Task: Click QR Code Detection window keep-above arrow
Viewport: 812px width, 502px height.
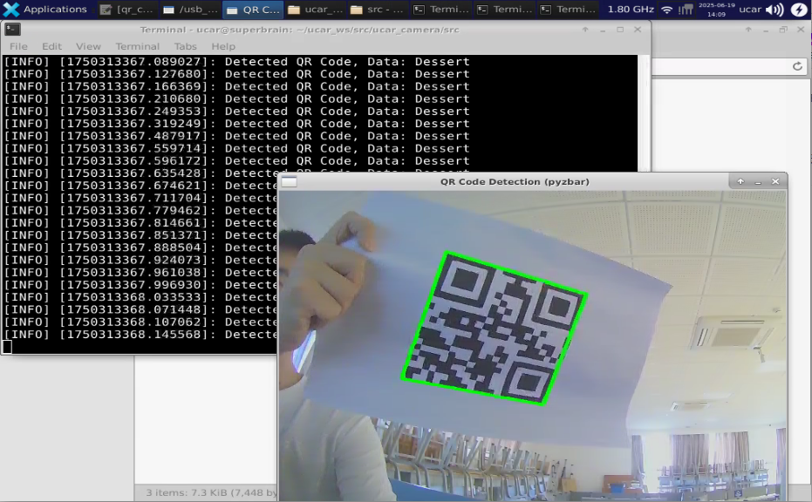Action: (x=740, y=181)
